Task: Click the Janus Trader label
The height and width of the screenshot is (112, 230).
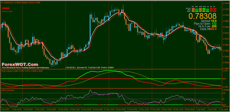Action: [7, 11]
